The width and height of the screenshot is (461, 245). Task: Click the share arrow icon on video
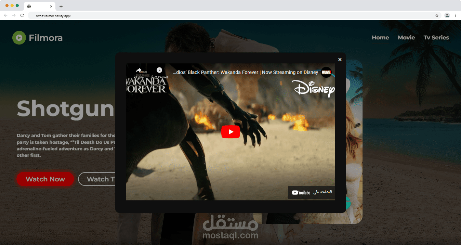coord(139,70)
